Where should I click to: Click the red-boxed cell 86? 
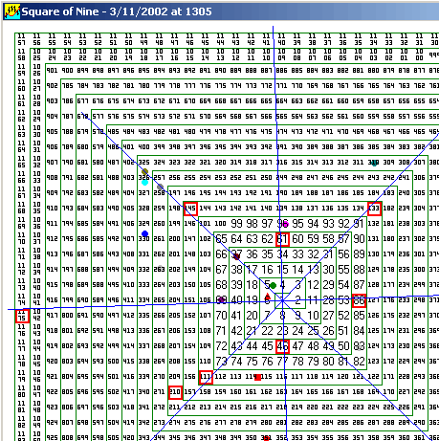pyautogui.click(x=359, y=300)
